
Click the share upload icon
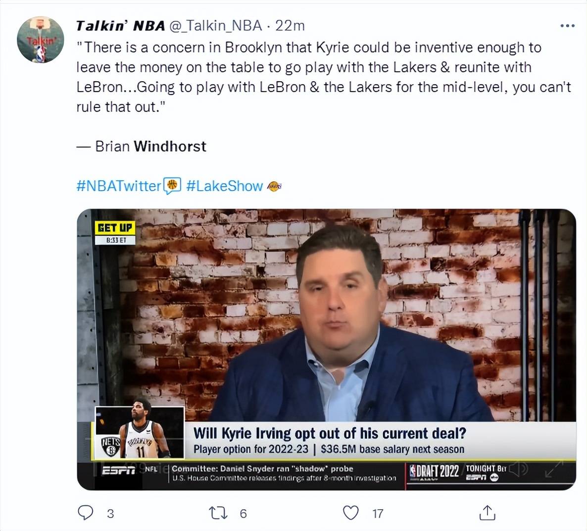click(487, 513)
